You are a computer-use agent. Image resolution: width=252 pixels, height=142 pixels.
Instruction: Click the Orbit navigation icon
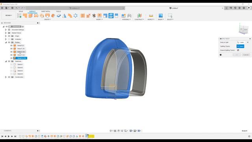111,131
